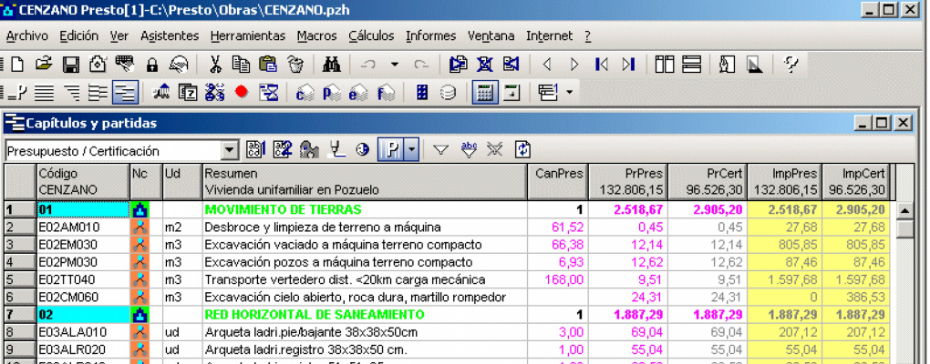Open file using the open-folder icon

click(44, 64)
